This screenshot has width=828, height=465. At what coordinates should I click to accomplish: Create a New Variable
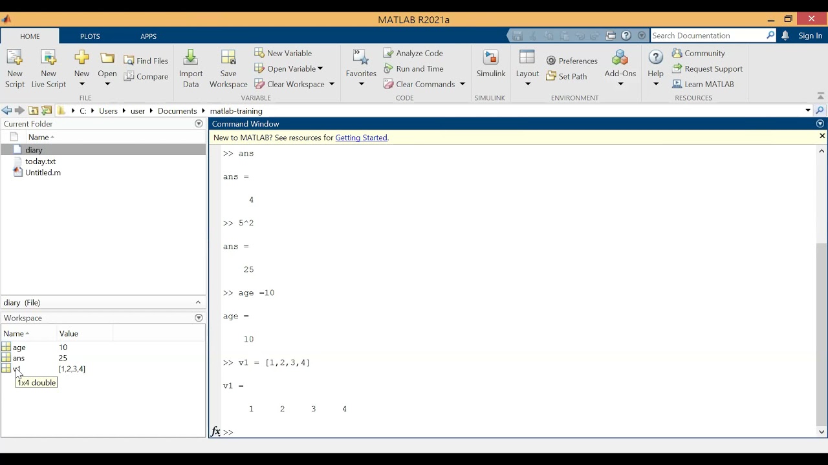click(283, 53)
